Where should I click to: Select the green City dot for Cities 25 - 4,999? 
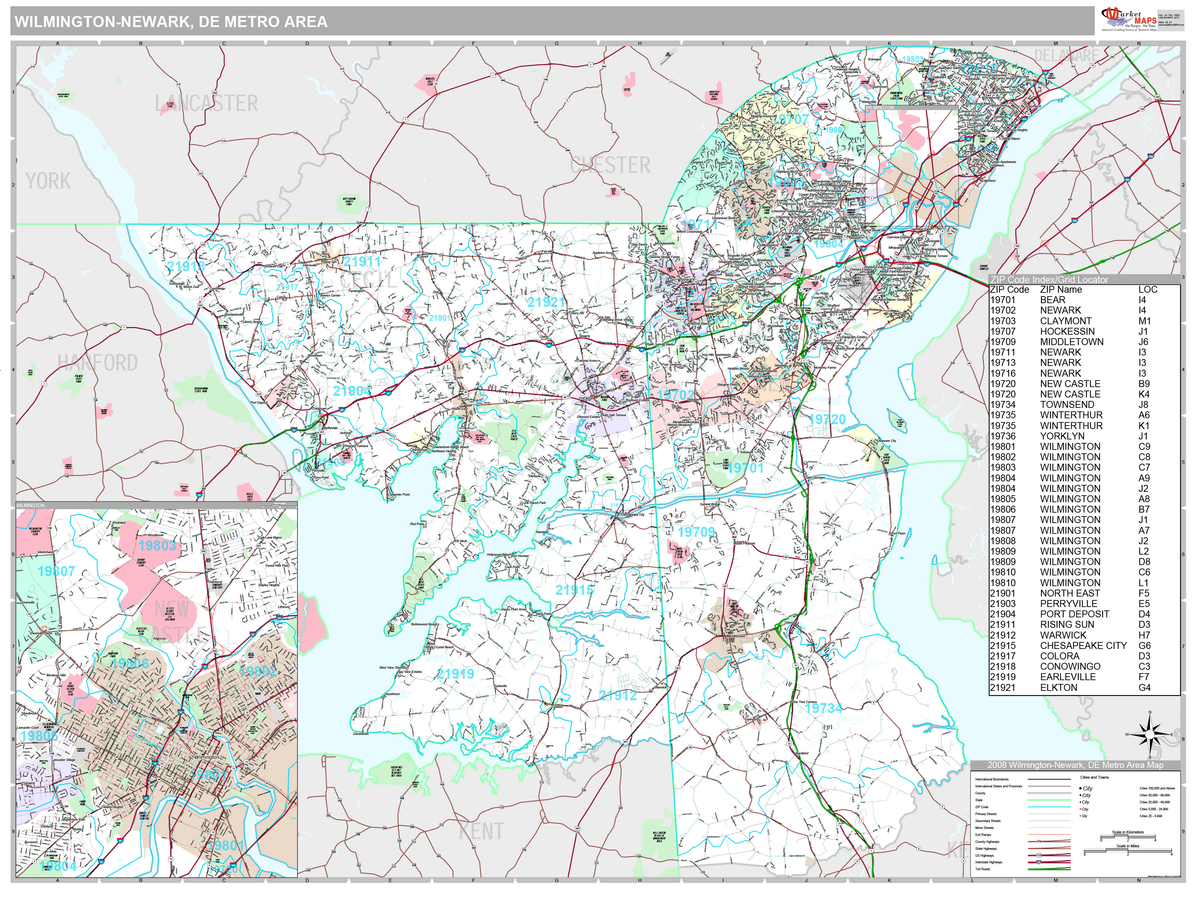1081,815
